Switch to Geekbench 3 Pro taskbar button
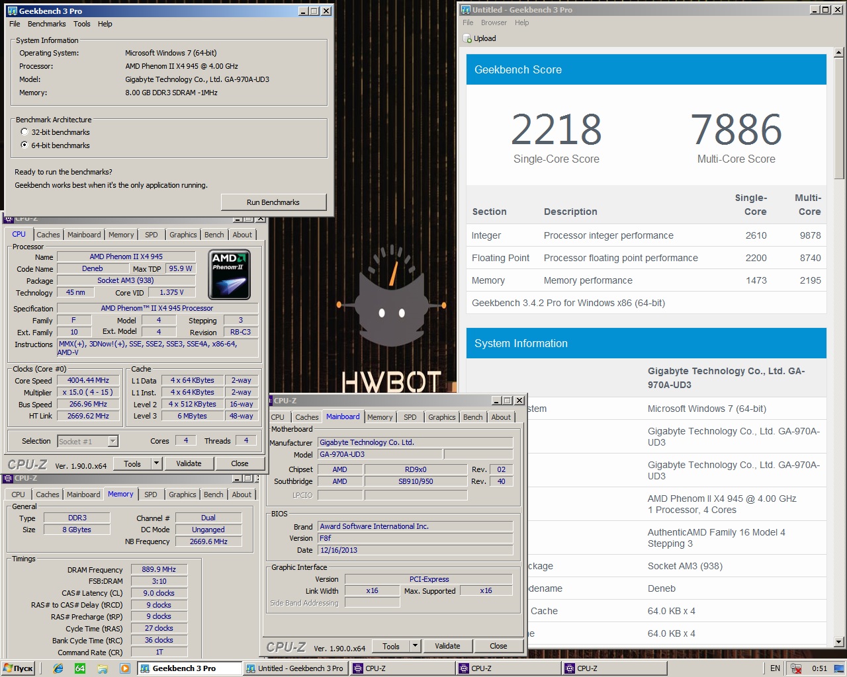Image resolution: width=847 pixels, height=677 pixels. 190,668
